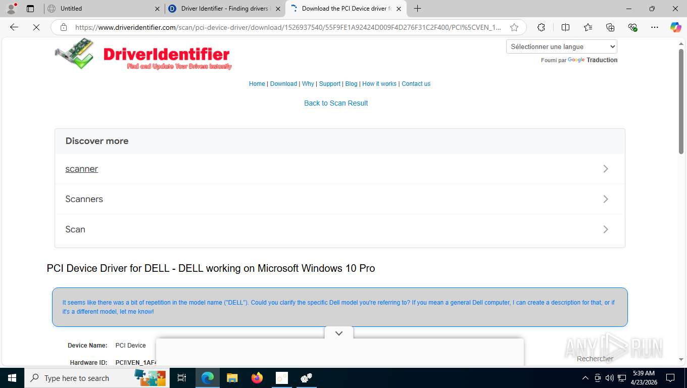This screenshot has width=687, height=388.
Task: Close the Untitled tab
Action: tap(157, 9)
